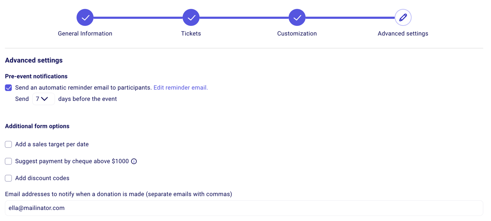Tick the Add discount codes checkbox

point(8,178)
